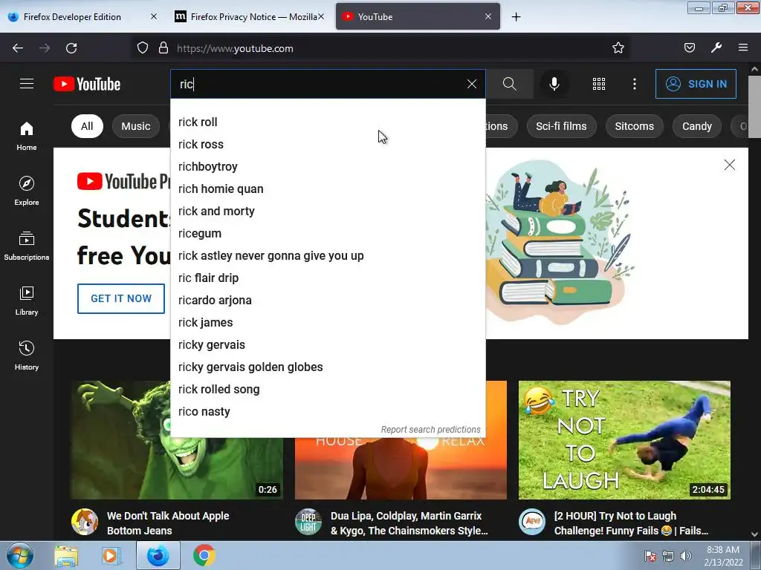The image size is (761, 570).
Task: Open a new Firefox tab
Action: [516, 17]
